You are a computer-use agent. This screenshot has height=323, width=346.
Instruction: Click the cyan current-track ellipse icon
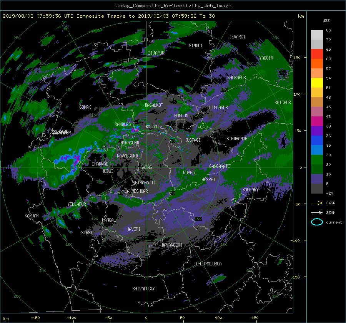tap(317, 222)
